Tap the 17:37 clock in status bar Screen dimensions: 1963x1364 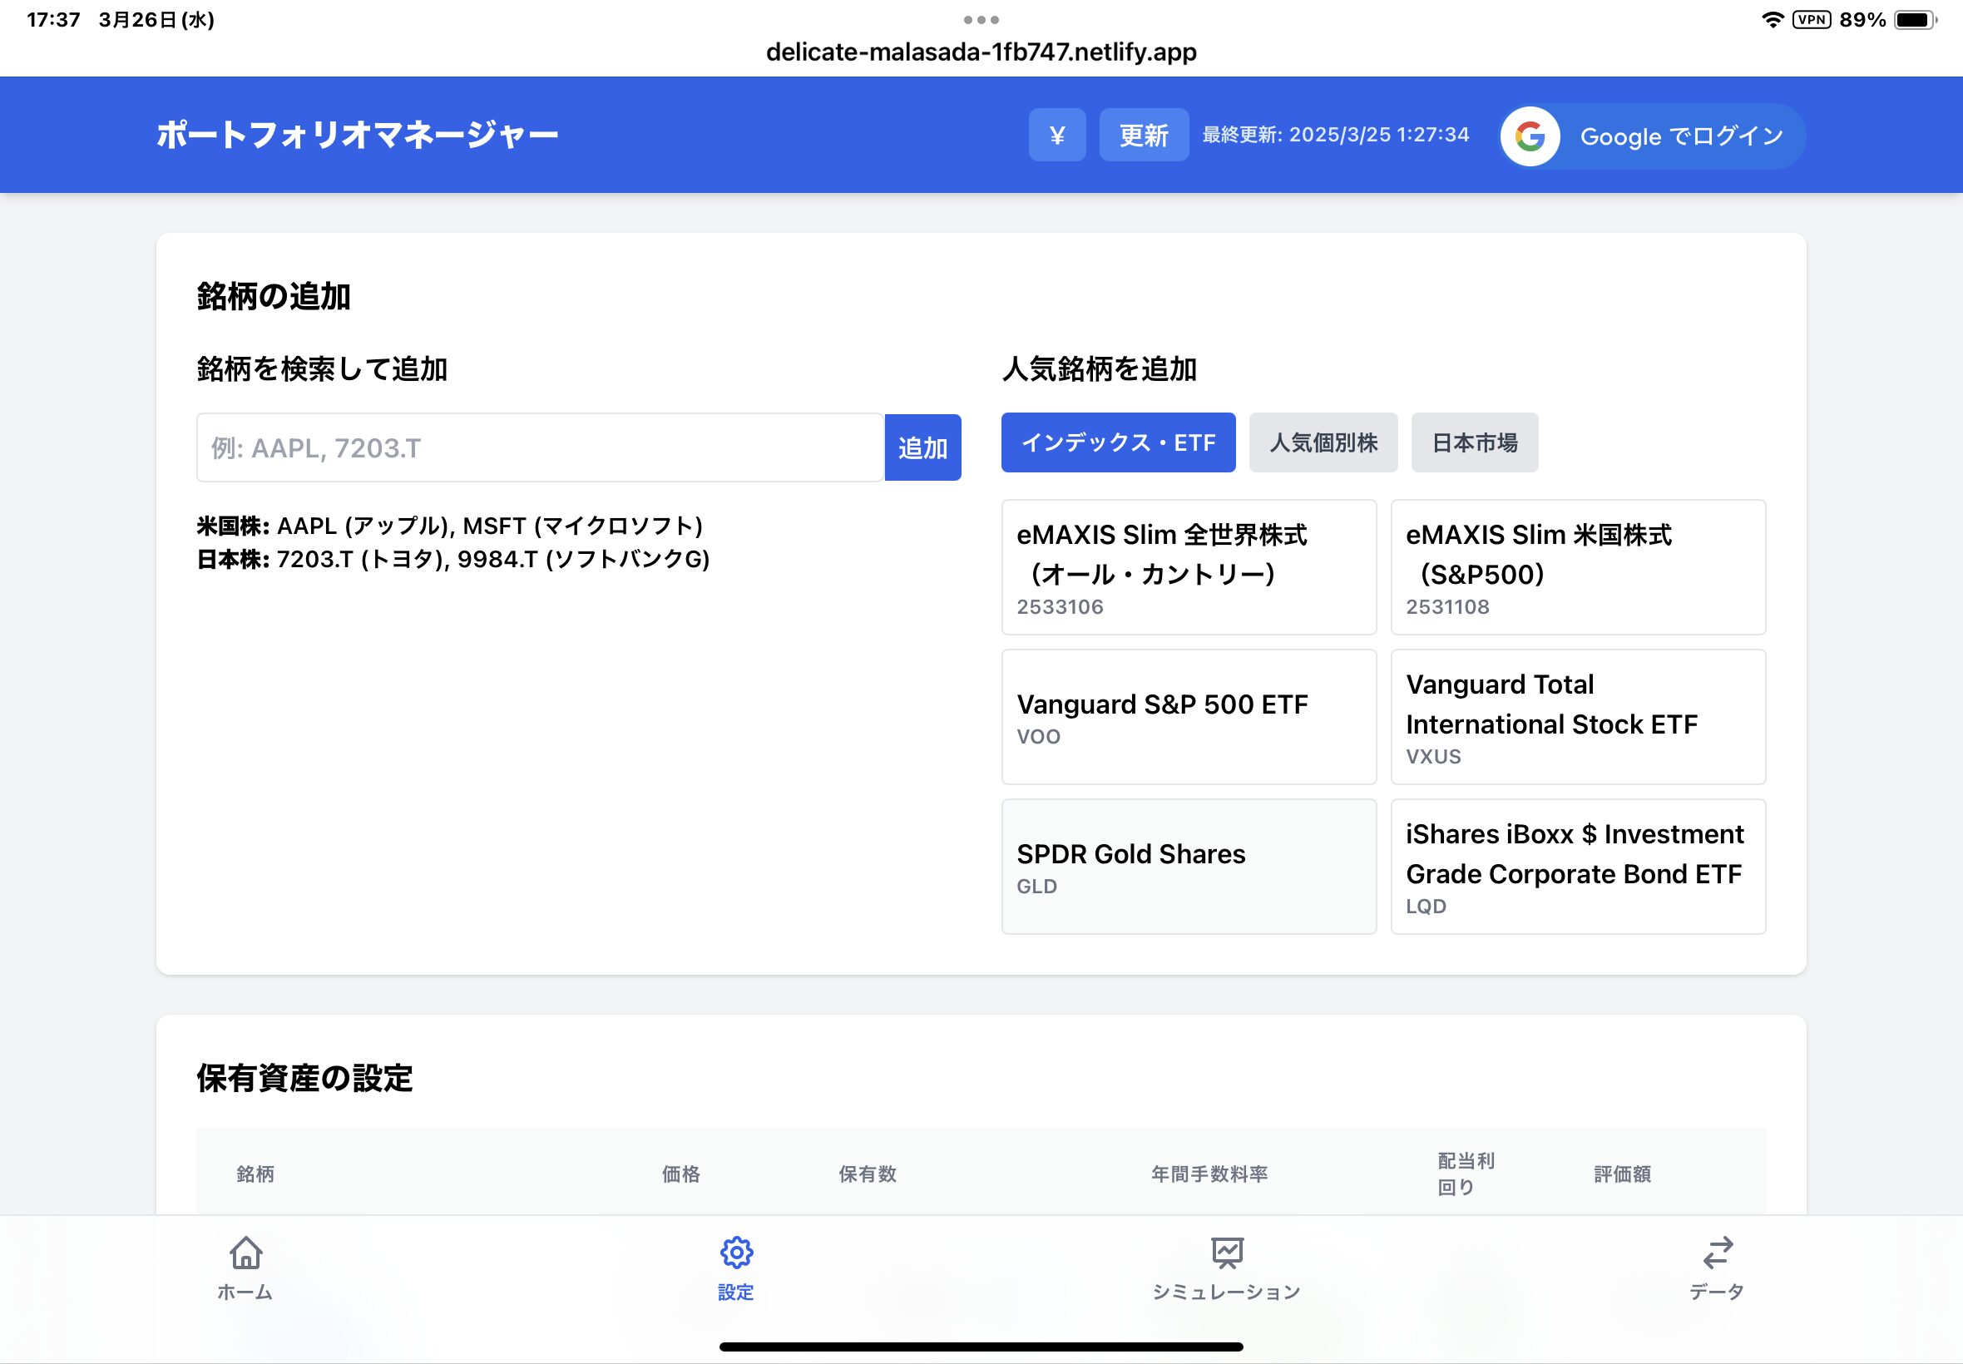pyautogui.click(x=53, y=20)
